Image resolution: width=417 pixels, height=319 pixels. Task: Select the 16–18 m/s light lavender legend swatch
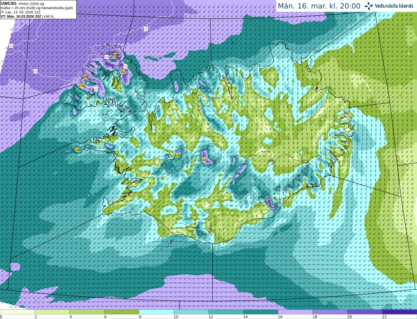point(295,312)
